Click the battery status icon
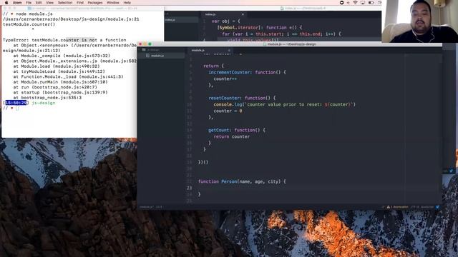This screenshot has height=257, width=458. point(371,2)
